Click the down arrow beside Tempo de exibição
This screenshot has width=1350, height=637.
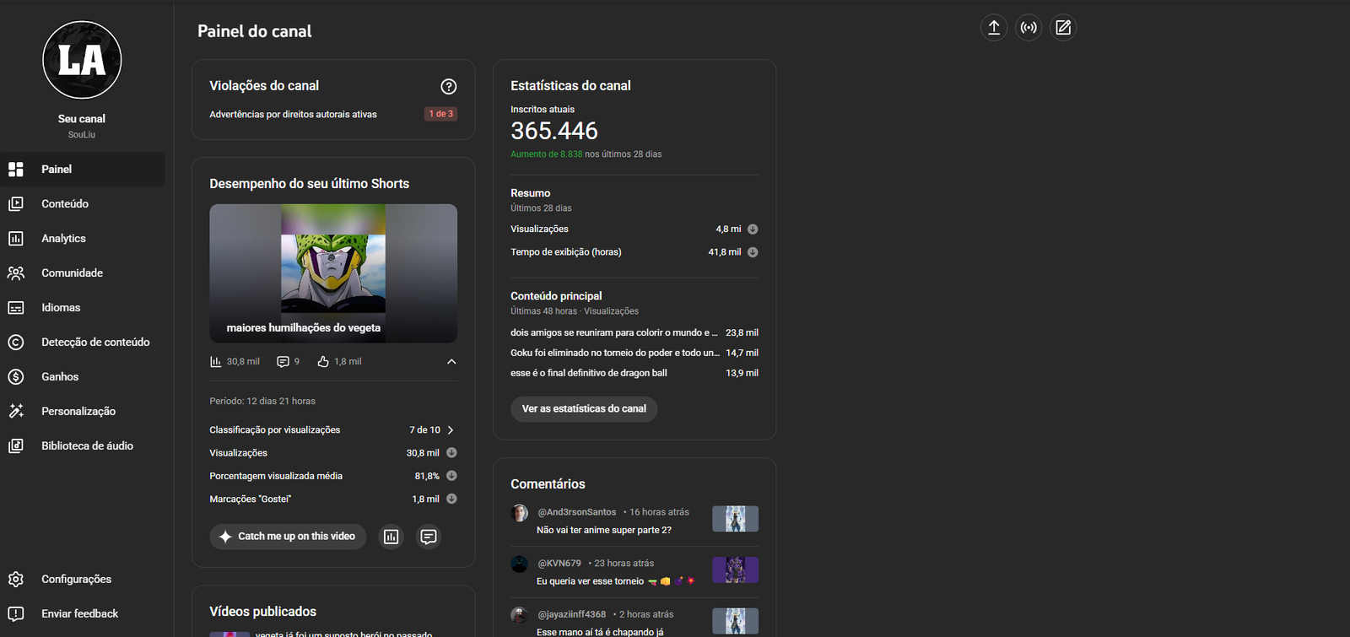coord(753,252)
